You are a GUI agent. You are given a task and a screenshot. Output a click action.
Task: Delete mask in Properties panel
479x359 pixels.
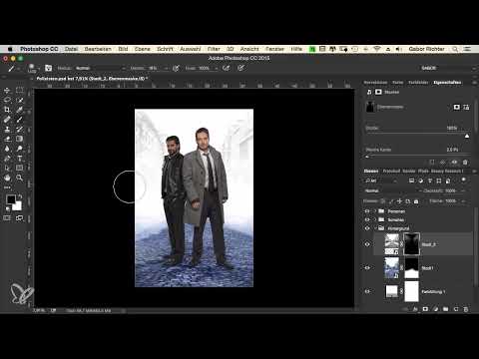(x=465, y=163)
